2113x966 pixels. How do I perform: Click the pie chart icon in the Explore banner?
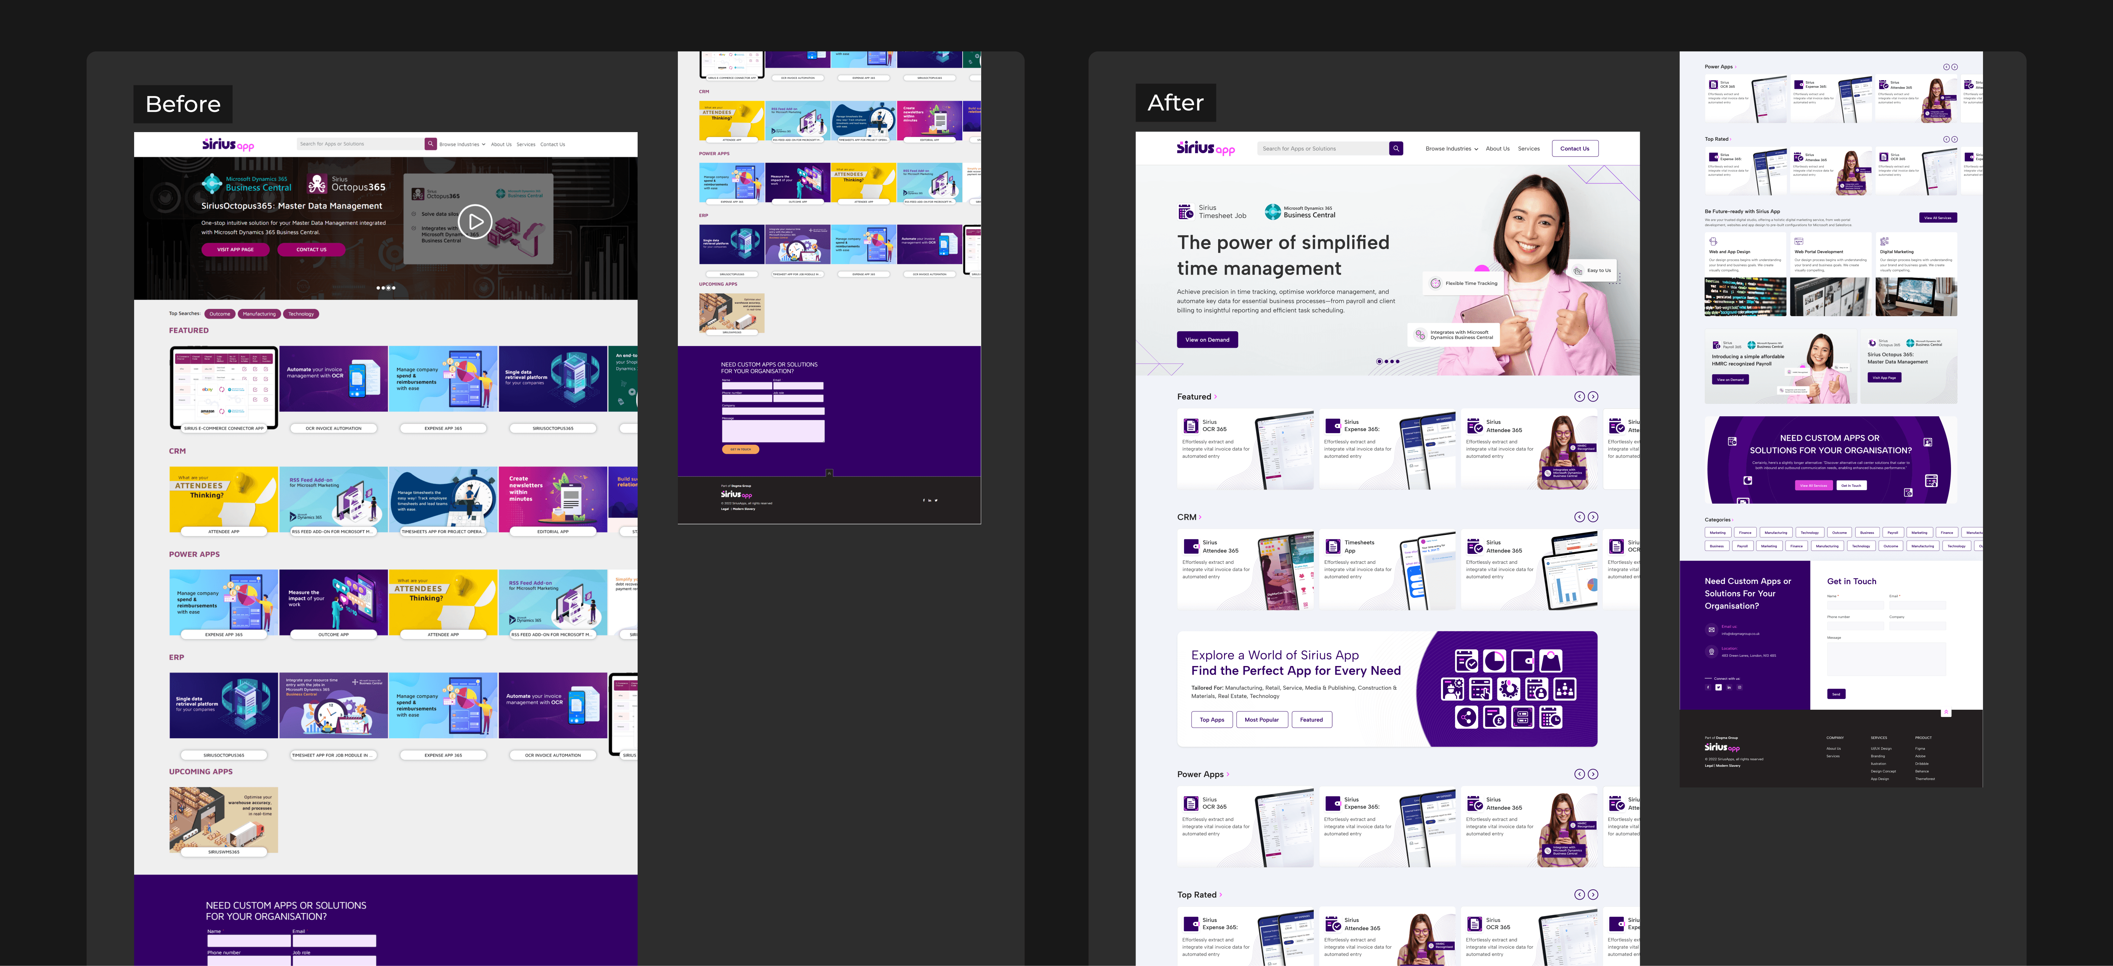(x=1495, y=661)
